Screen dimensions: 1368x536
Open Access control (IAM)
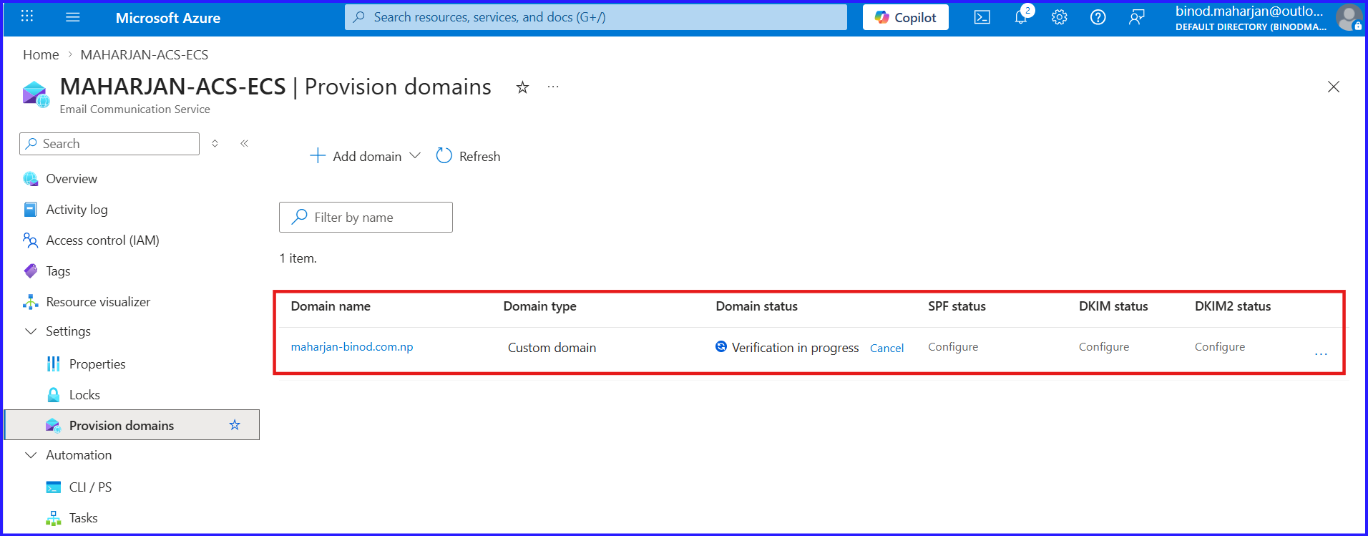pyautogui.click(x=102, y=240)
